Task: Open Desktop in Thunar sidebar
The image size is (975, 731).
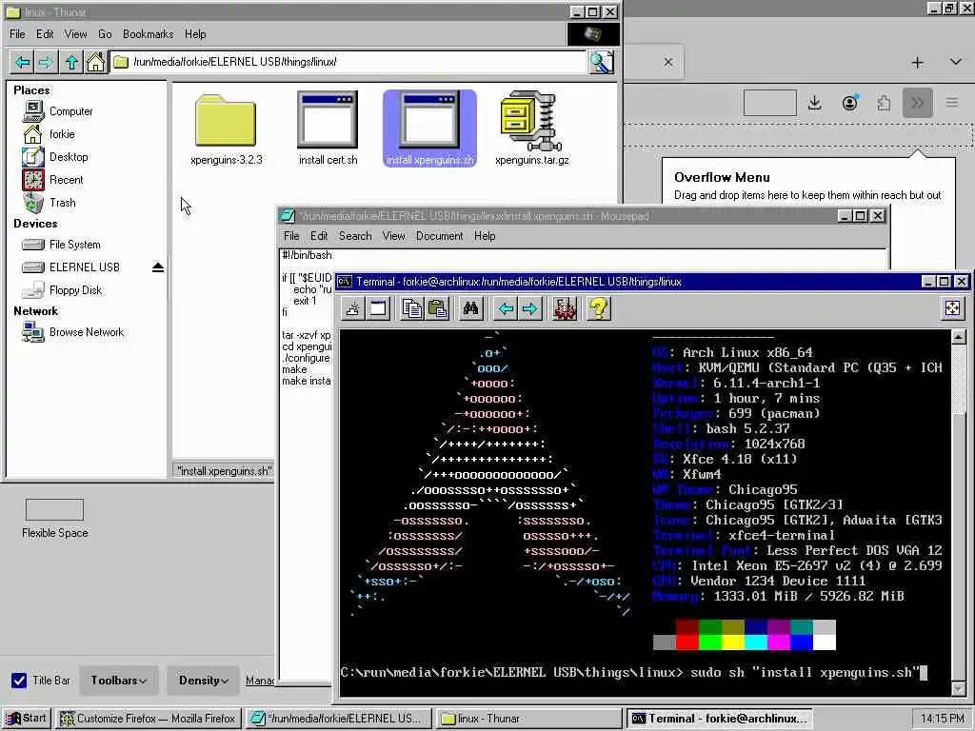Action: tap(55, 157)
